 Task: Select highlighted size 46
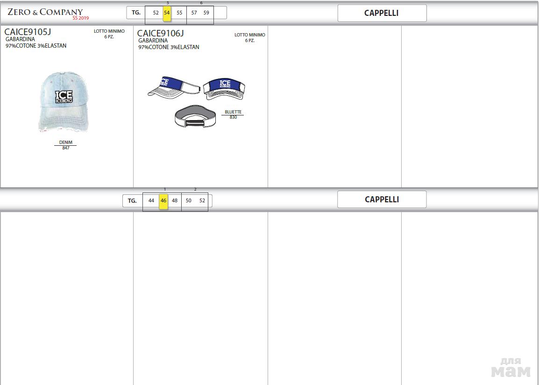[x=163, y=201]
